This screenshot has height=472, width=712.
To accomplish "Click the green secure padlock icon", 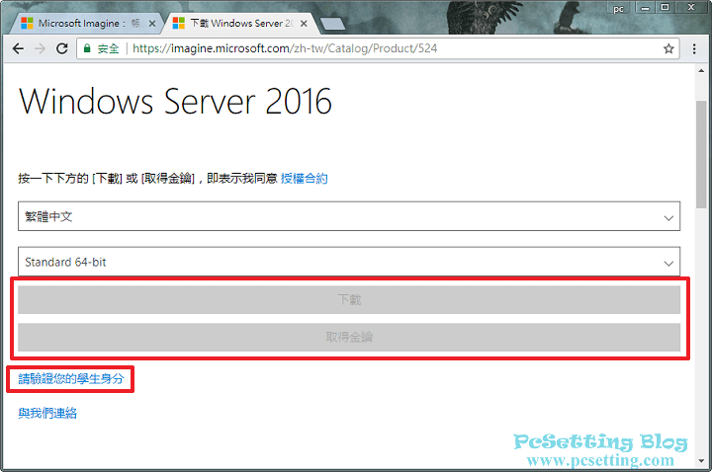I will click(x=88, y=47).
